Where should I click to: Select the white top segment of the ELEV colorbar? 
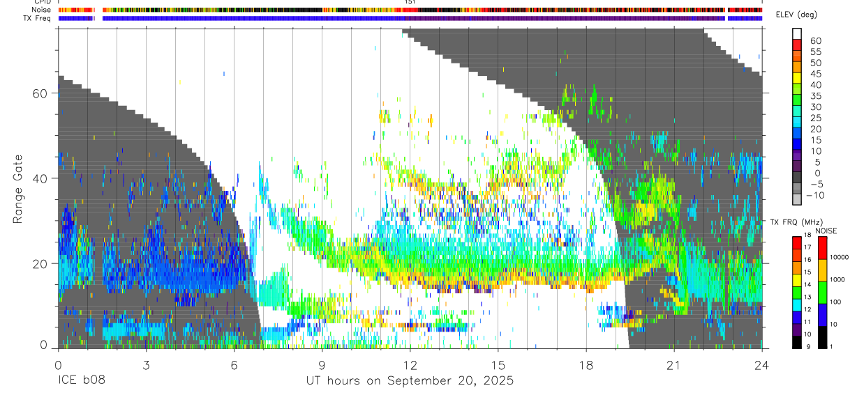[x=797, y=33]
